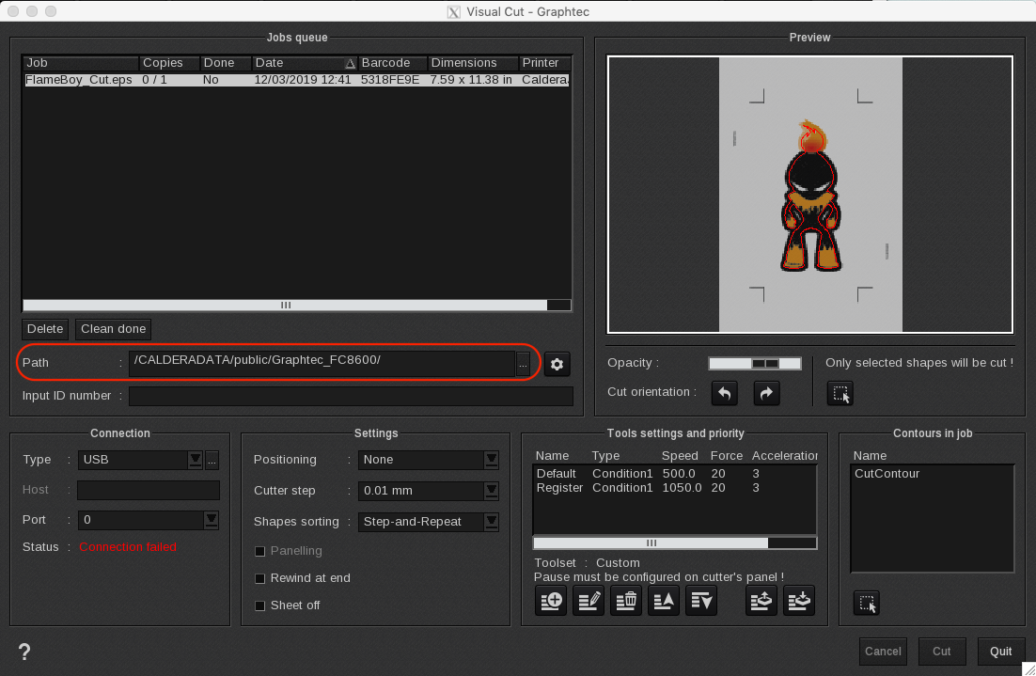
Task: Rotate cut orientation clockwise
Action: click(767, 393)
